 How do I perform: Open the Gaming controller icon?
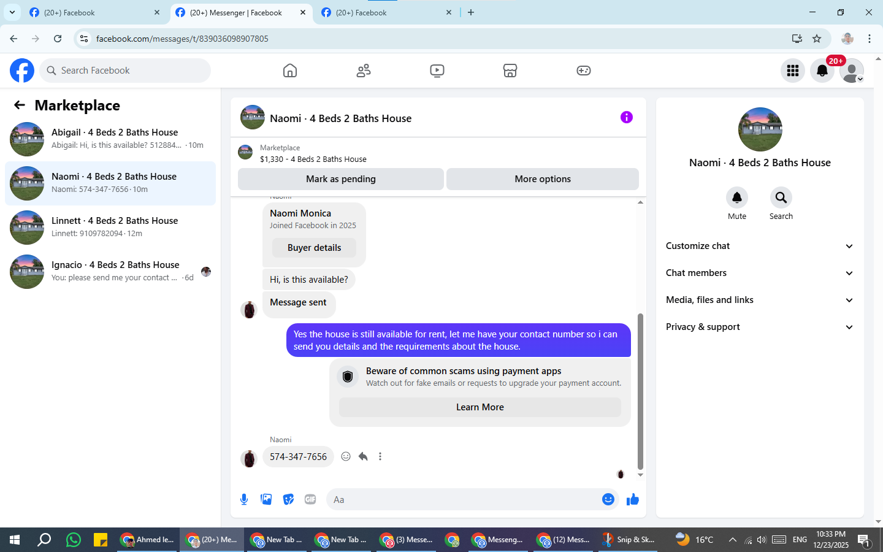(584, 71)
